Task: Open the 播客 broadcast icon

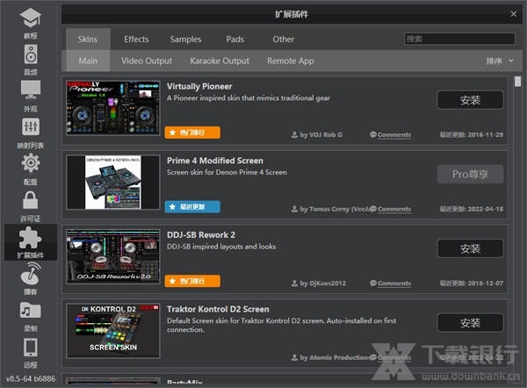Action: tap(30, 273)
